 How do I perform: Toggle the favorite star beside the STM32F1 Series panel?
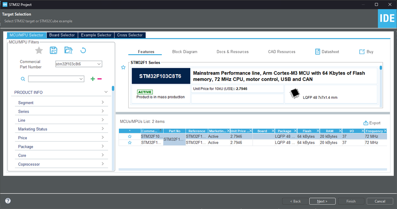[123, 67]
